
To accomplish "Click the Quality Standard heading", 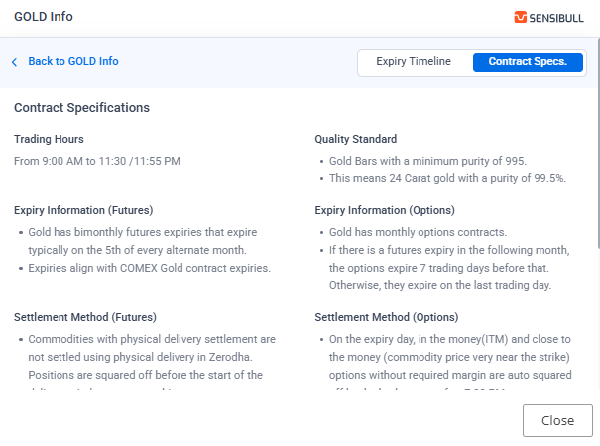I will pos(355,139).
